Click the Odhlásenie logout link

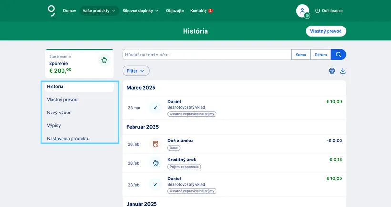(329, 10)
